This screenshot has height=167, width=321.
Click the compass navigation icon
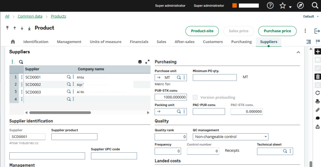pos(300,6)
